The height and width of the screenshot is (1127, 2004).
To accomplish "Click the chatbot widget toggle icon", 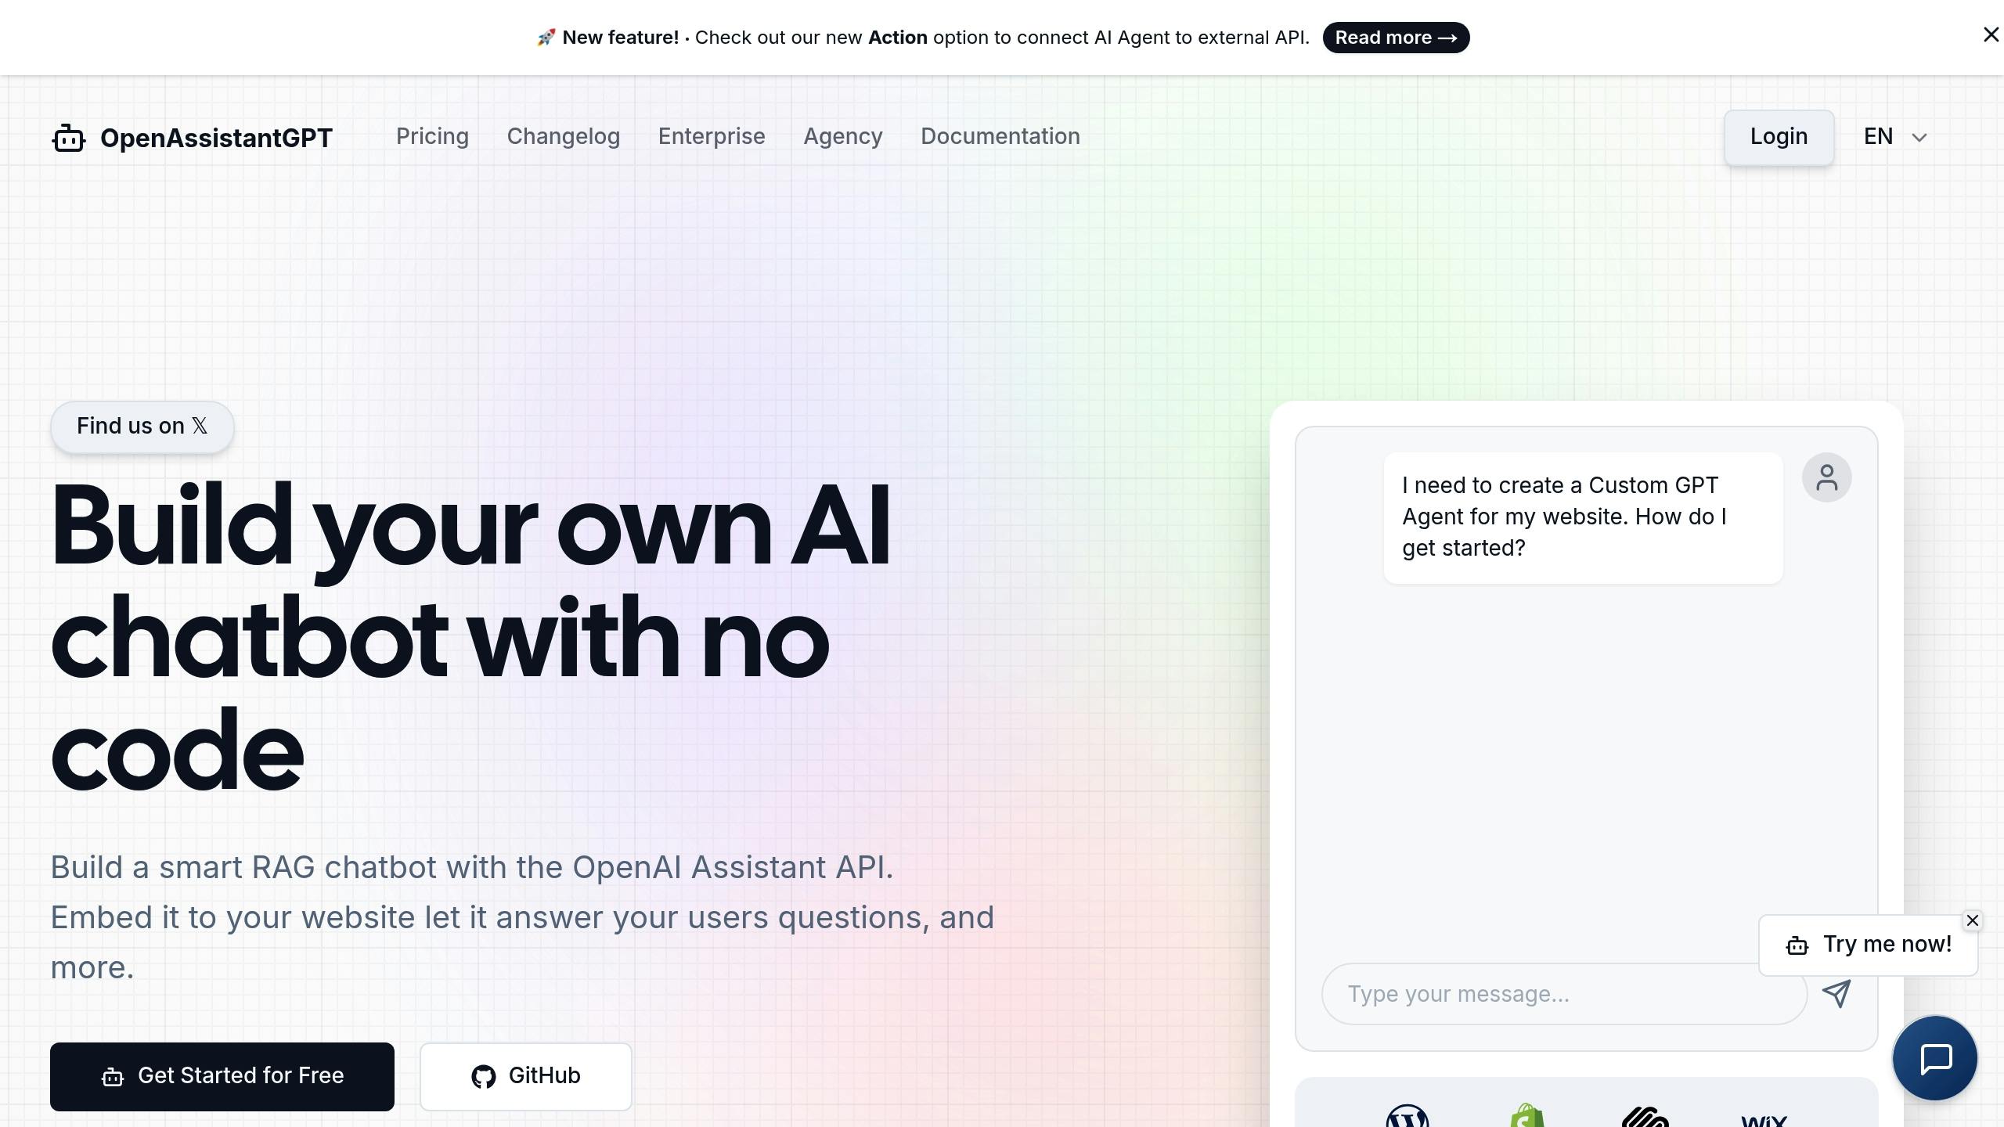I will [1937, 1058].
